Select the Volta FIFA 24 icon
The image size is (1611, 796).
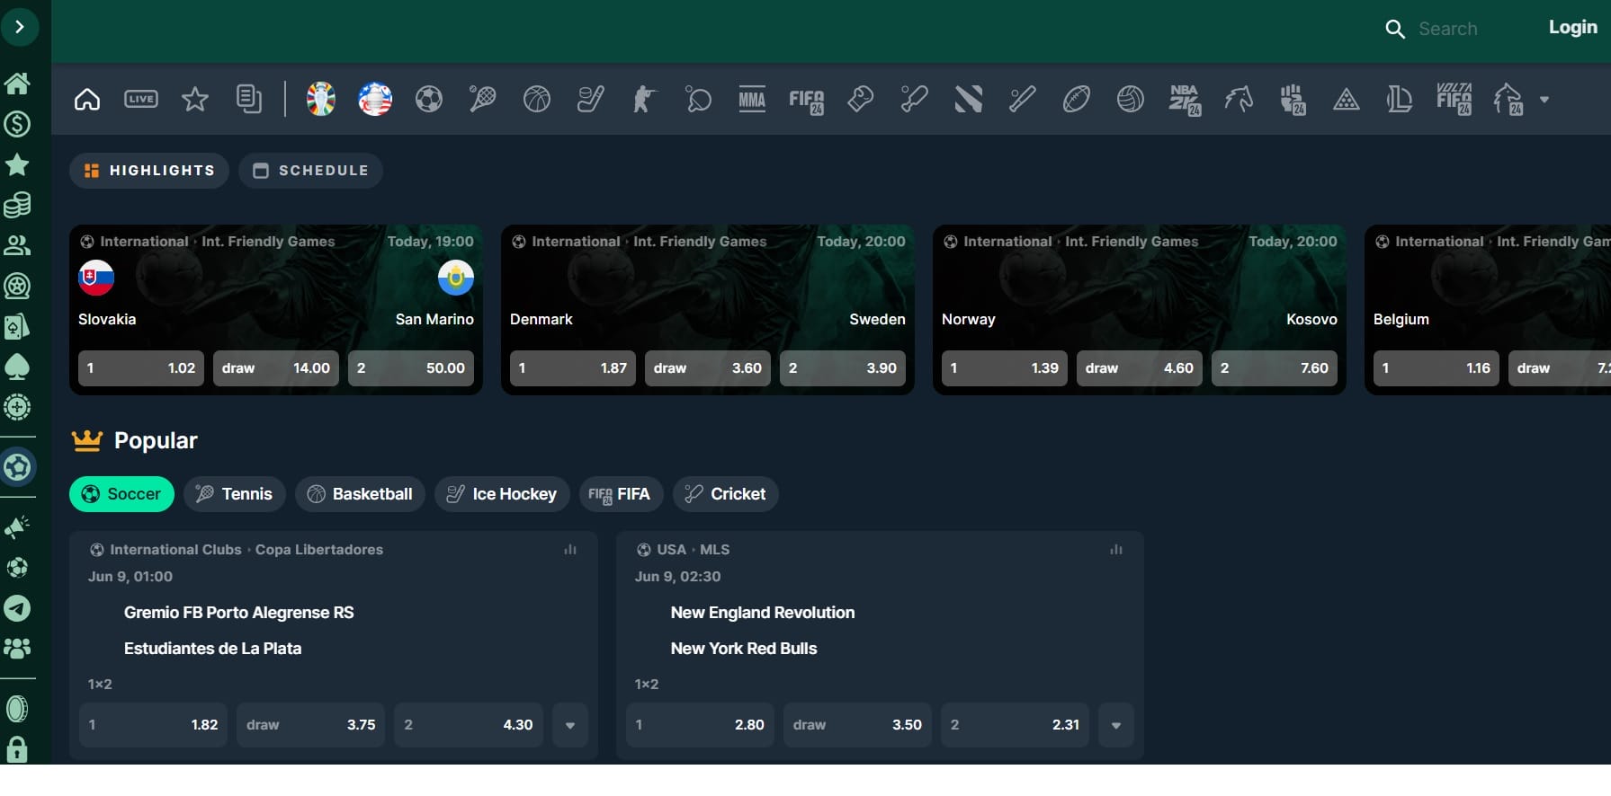(x=1454, y=100)
